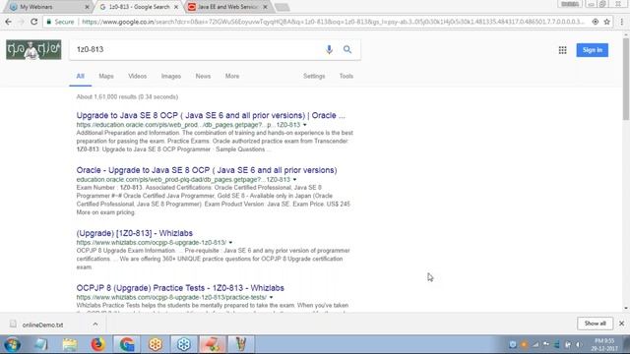The width and height of the screenshot is (630, 354).
Task: Open the Google apps grid
Action: point(562,50)
